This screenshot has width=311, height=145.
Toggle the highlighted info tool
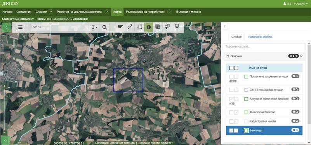pyautogui.click(x=149, y=27)
